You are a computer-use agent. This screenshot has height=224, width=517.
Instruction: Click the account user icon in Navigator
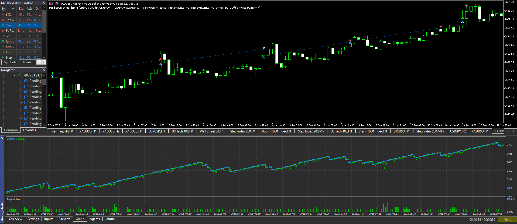(x=20, y=75)
